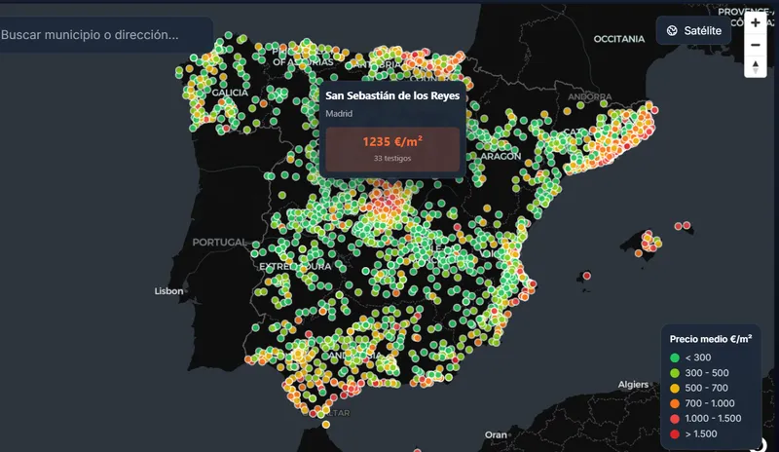Click the Oran city label
The height and width of the screenshot is (452, 779).
496,434
